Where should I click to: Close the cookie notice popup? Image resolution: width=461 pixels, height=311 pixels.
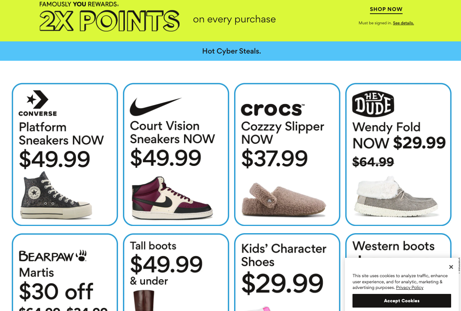[451, 267]
